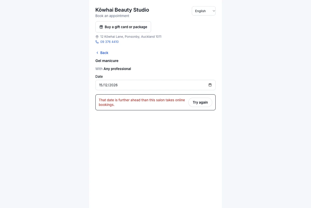
Task: Click the gift icon on the package button
Action: click(x=101, y=27)
